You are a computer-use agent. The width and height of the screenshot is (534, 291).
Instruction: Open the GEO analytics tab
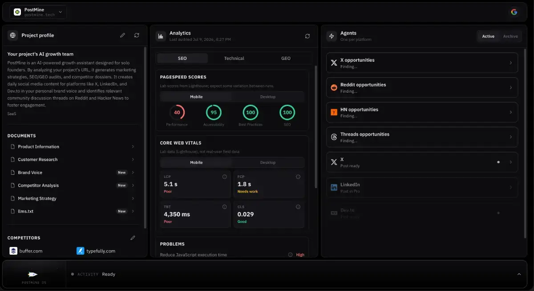(x=286, y=58)
